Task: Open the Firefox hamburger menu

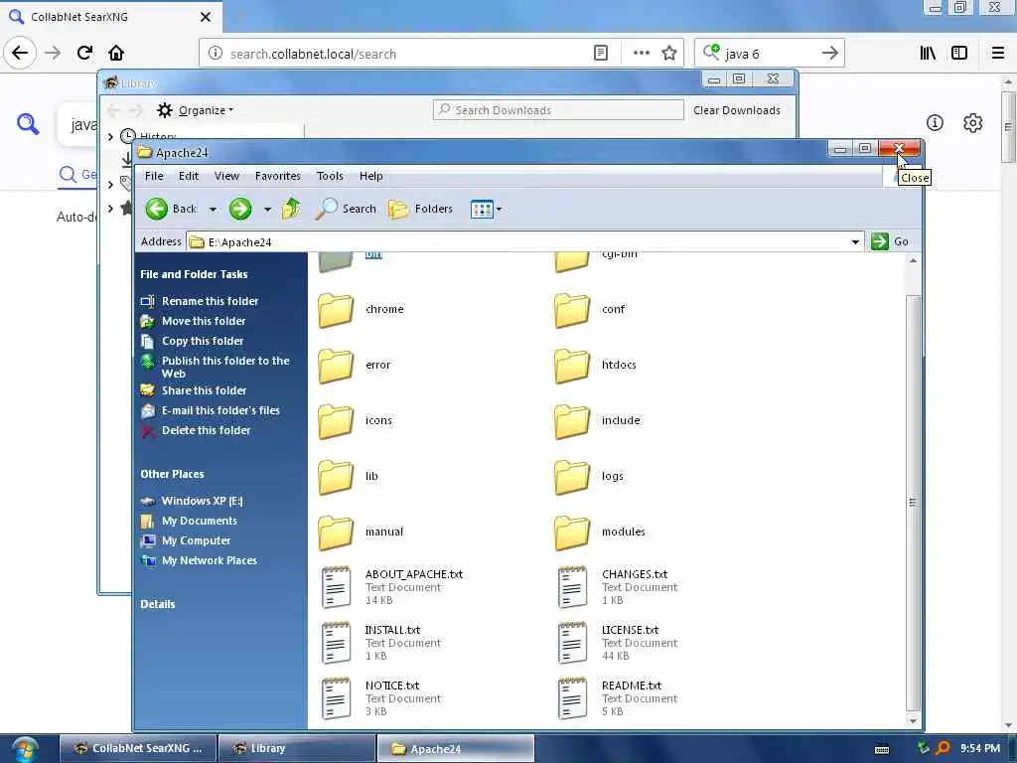Action: pyautogui.click(x=998, y=54)
